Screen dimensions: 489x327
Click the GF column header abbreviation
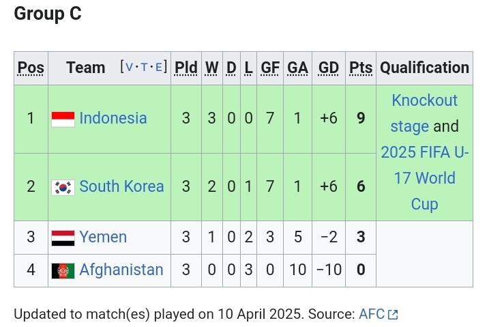(x=270, y=68)
